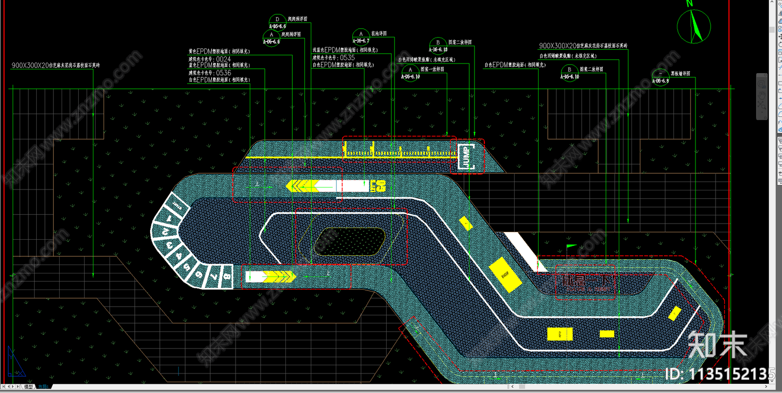Switch to the 模型 (Model) tab

click(28, 387)
